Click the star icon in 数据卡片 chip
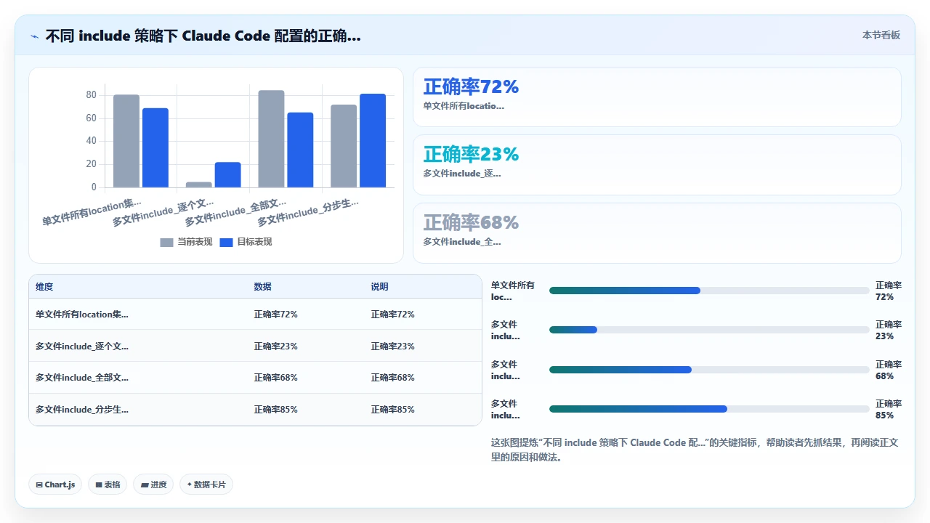The width and height of the screenshot is (930, 523). pos(190,485)
